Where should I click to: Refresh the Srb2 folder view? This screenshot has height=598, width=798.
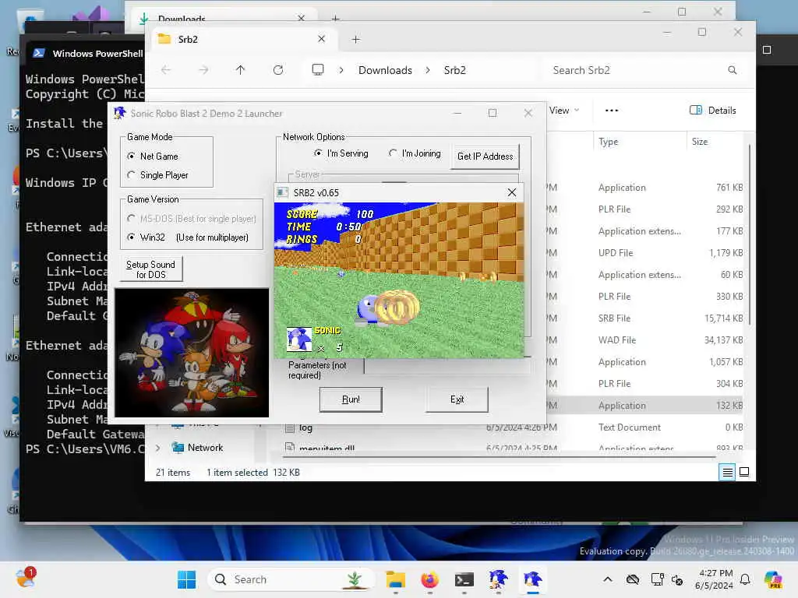click(x=278, y=70)
